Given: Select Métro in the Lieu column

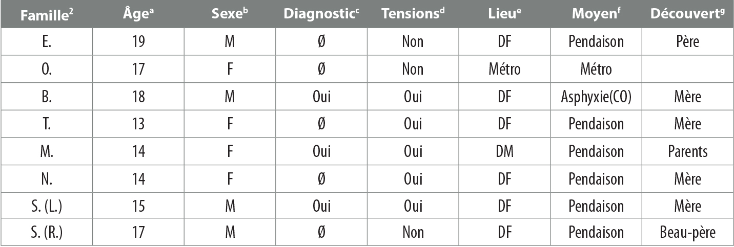Looking at the screenshot, I should tap(504, 69).
